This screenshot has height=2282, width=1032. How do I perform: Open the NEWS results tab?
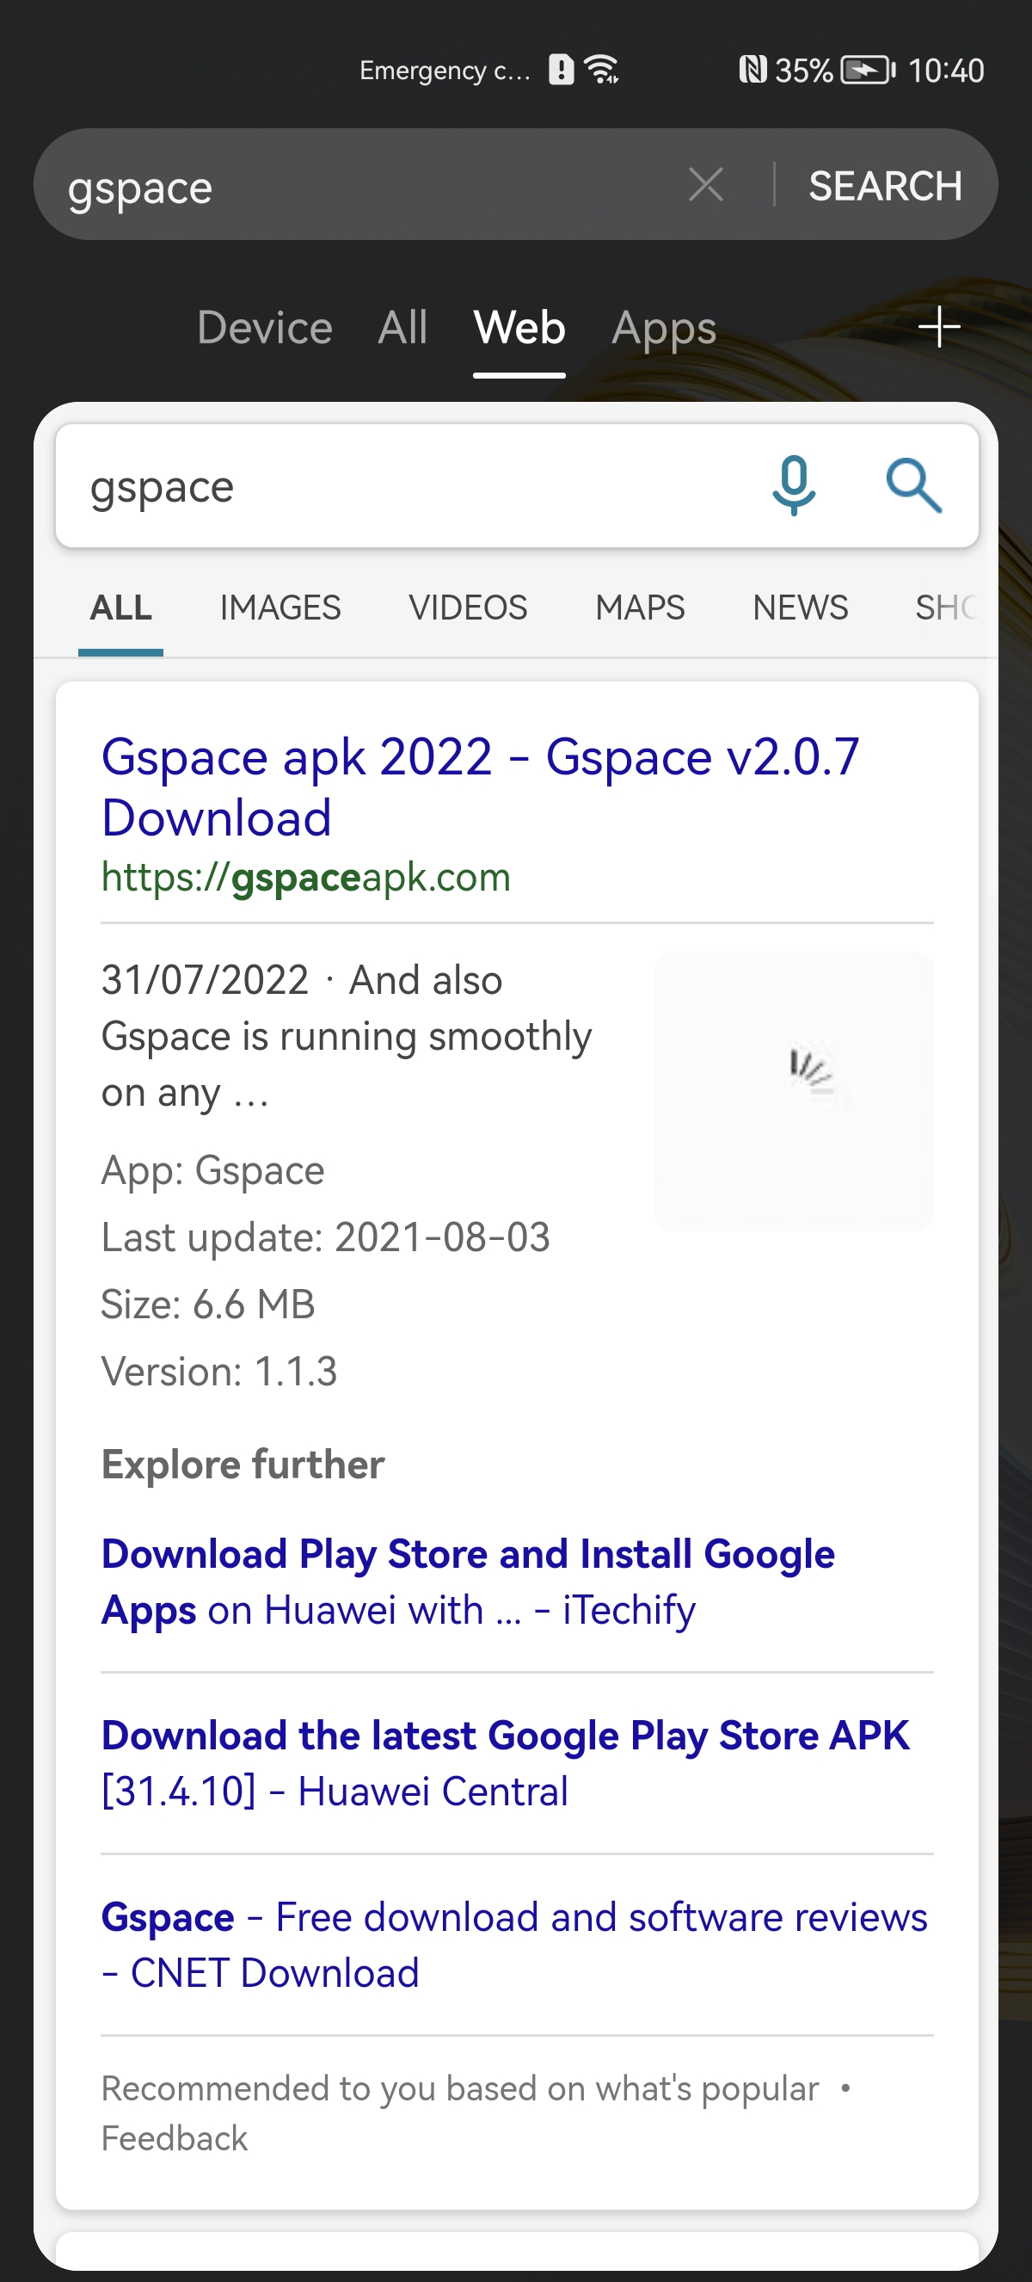point(800,608)
